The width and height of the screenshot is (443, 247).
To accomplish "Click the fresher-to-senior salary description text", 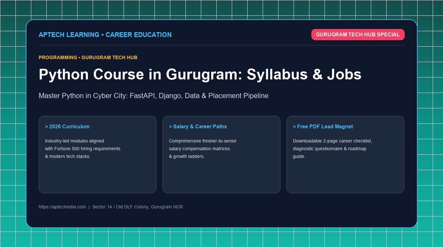I will coord(203,149).
